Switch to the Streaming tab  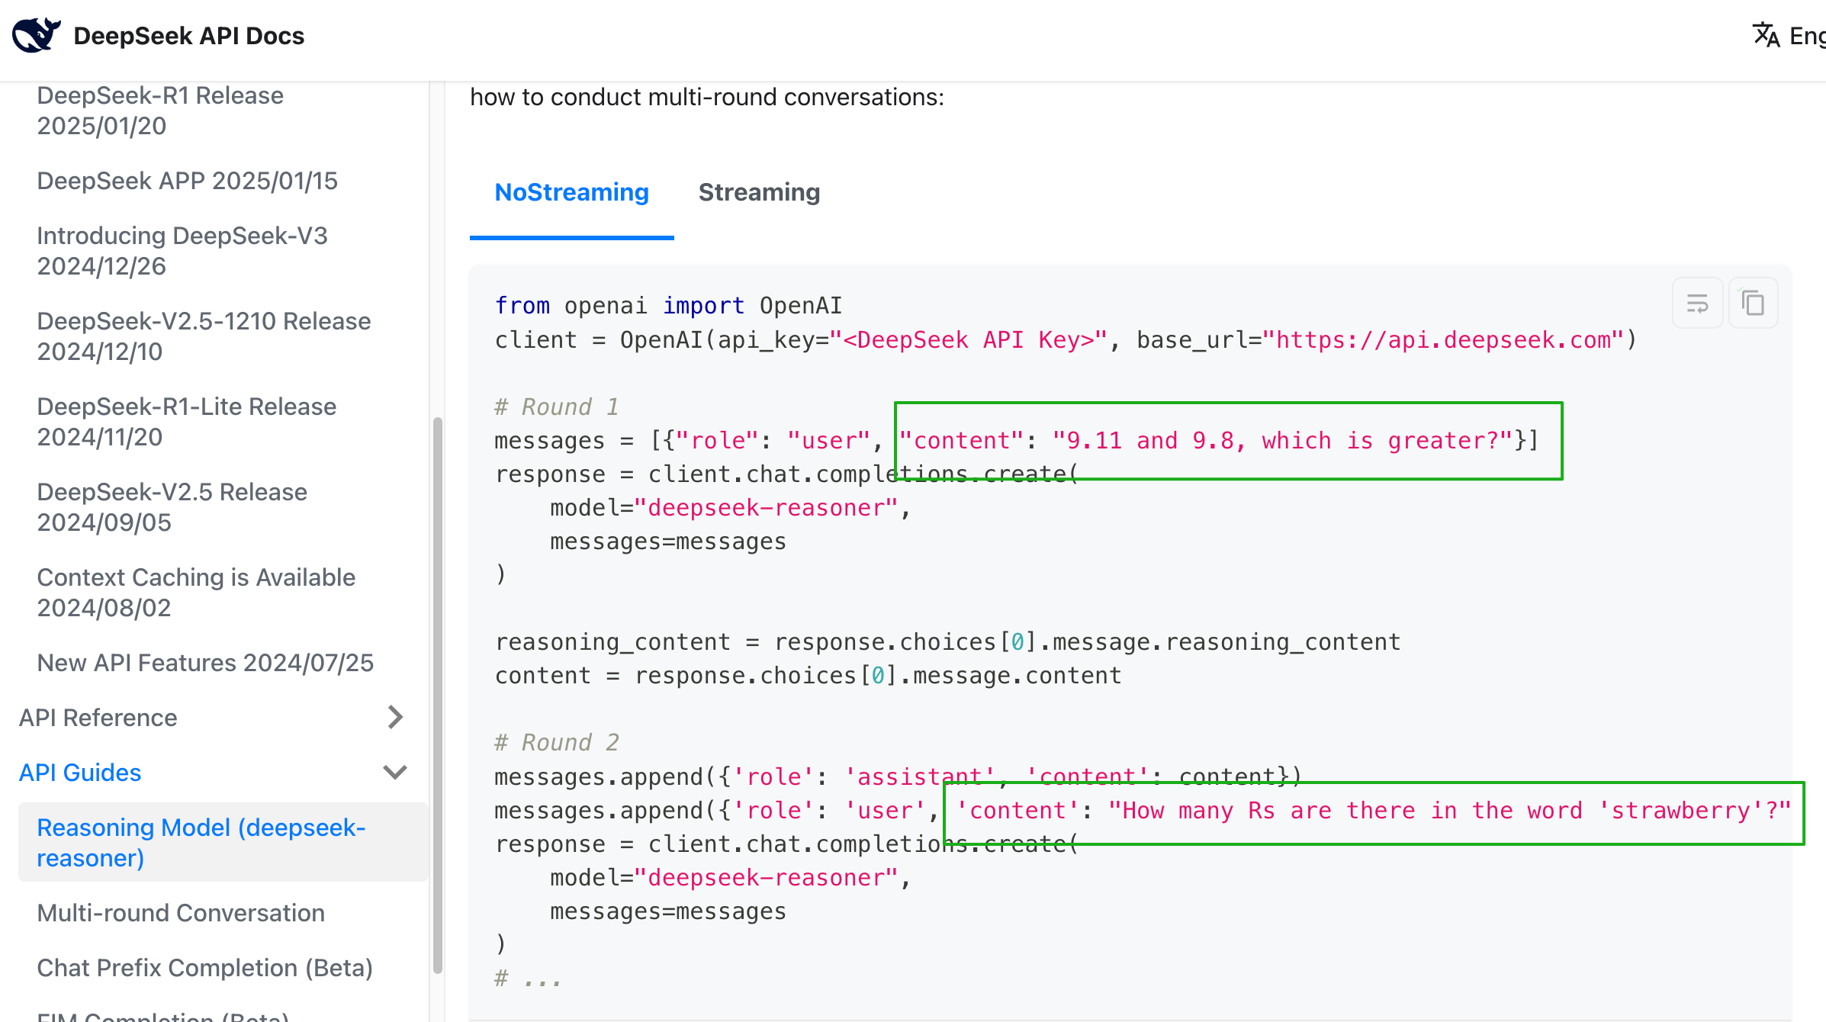coord(759,192)
